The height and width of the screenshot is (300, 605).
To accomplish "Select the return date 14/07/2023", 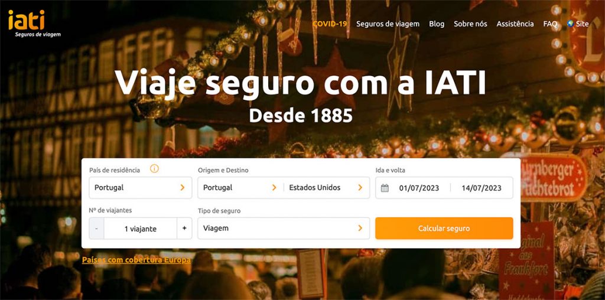I will 482,188.
